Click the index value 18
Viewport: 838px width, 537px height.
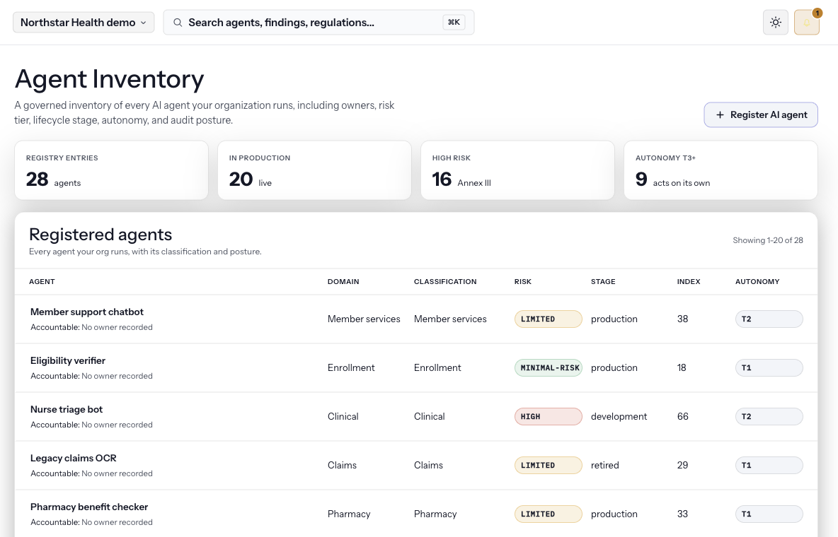click(x=682, y=368)
